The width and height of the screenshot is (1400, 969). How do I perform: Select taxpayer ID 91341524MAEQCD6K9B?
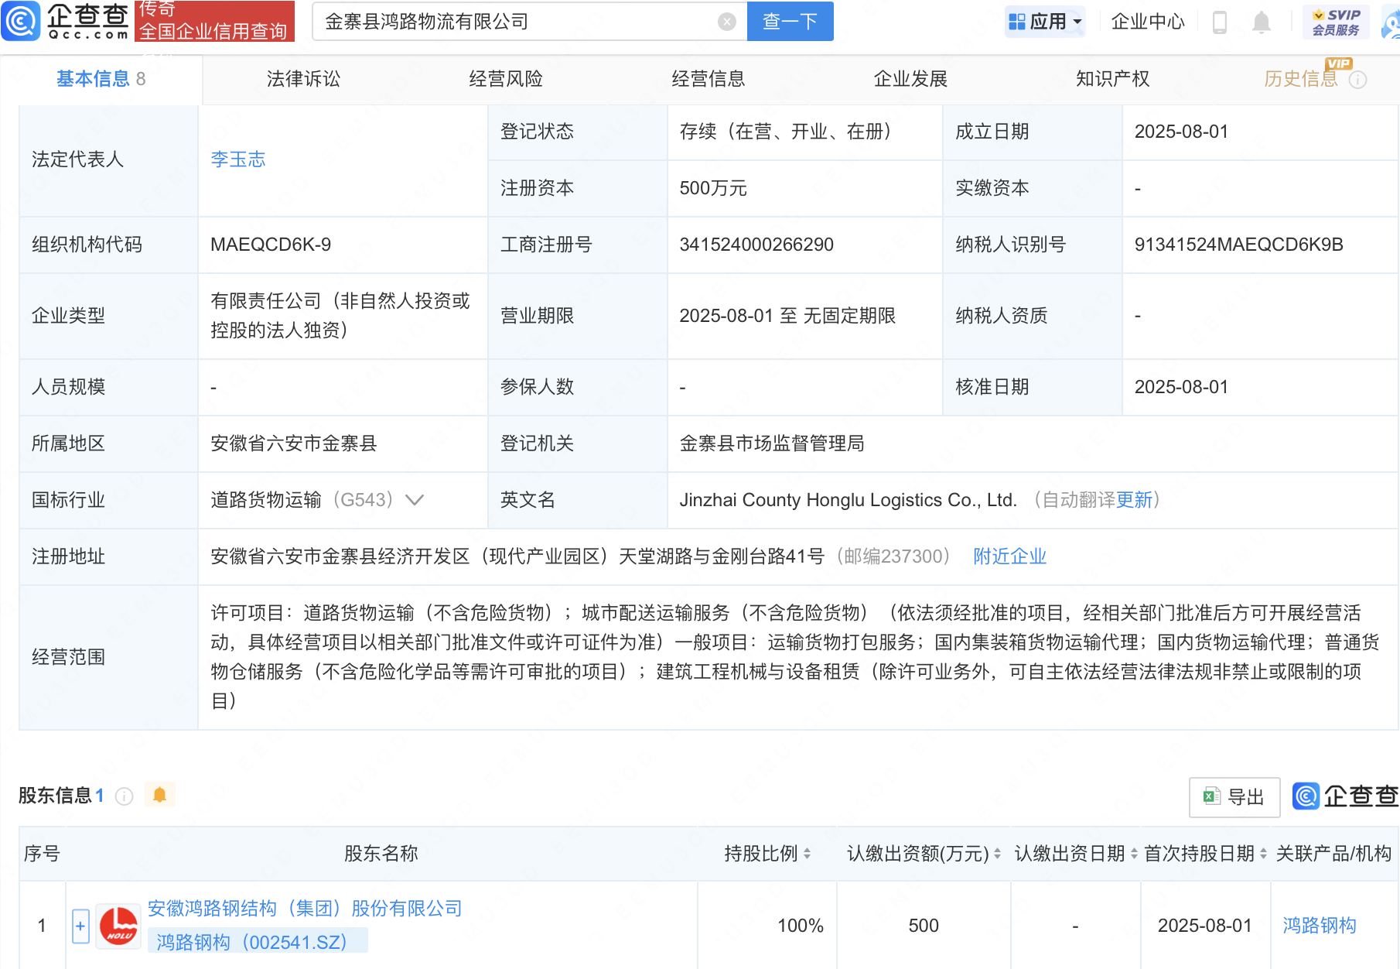(1238, 245)
